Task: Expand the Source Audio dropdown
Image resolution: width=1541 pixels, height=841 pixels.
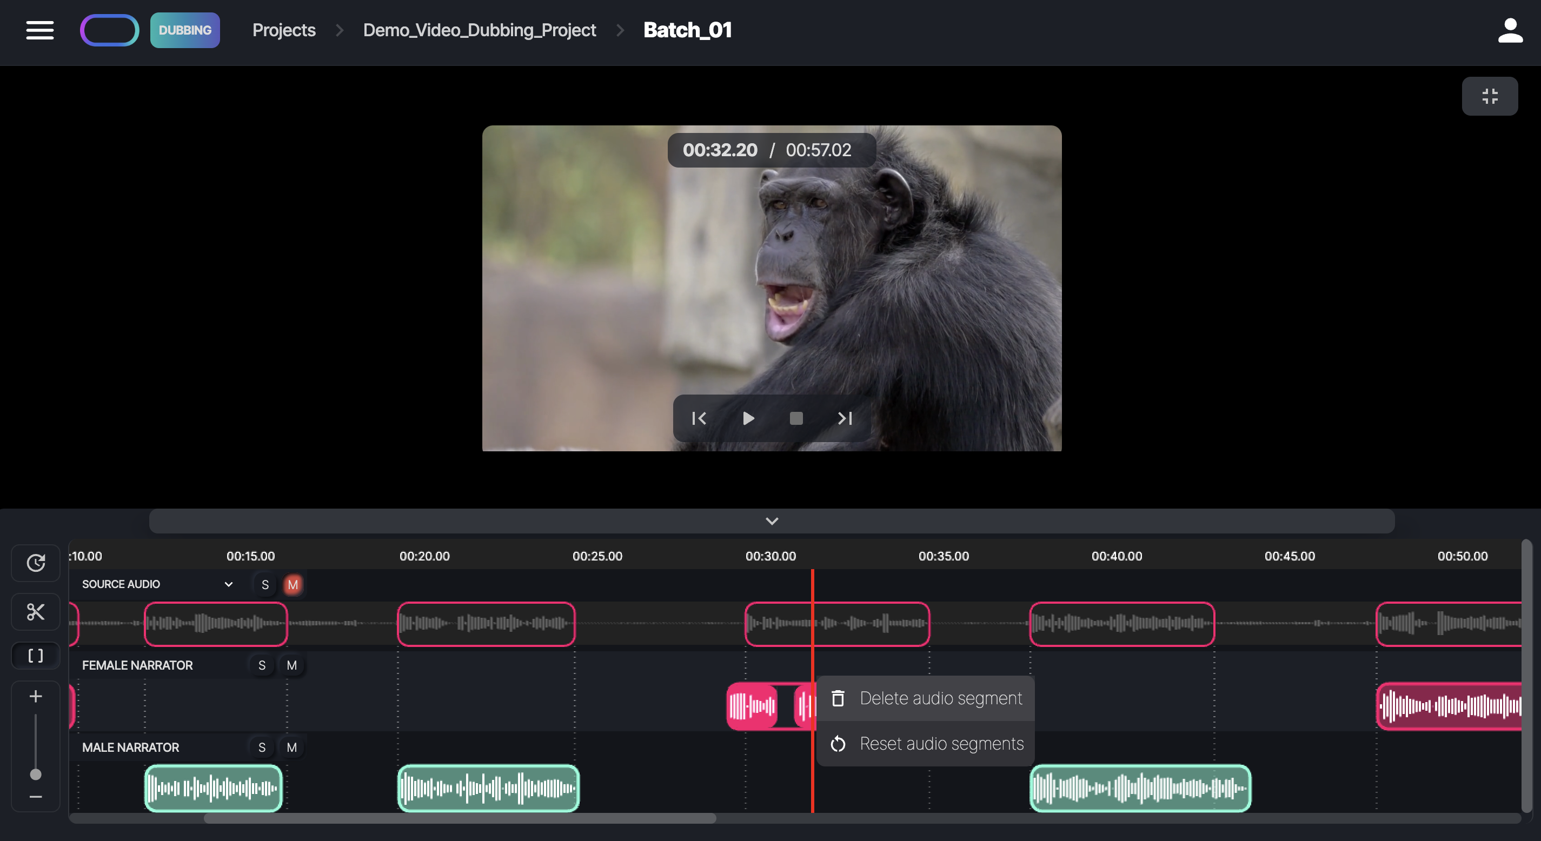Action: click(228, 584)
